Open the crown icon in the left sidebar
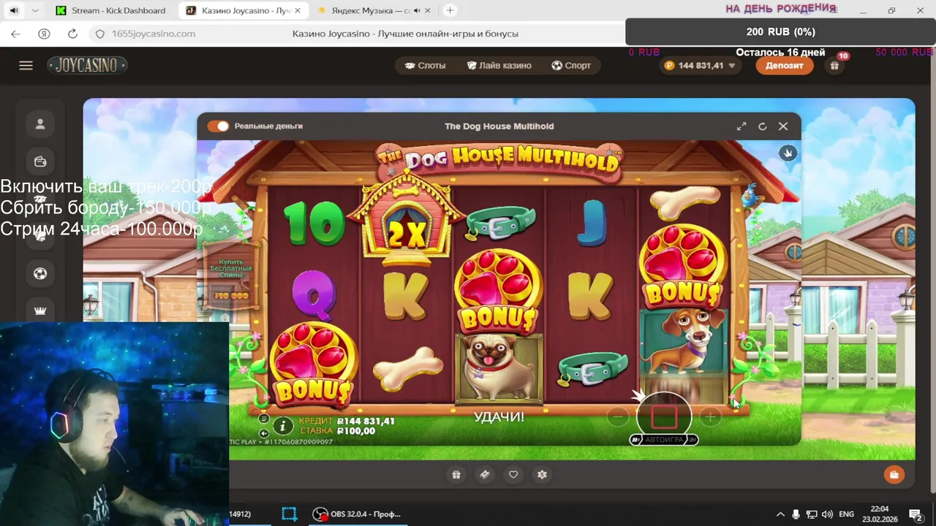The height and width of the screenshot is (526, 936). pos(40,310)
